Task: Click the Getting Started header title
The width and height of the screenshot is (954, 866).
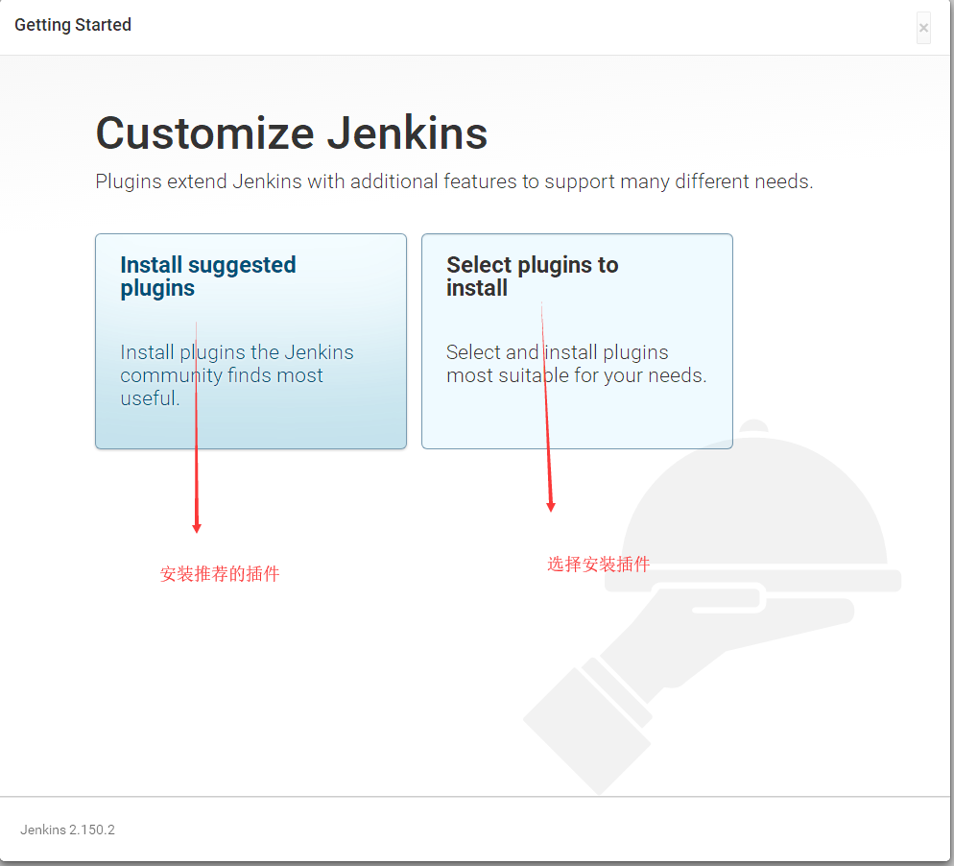Action: 73,25
